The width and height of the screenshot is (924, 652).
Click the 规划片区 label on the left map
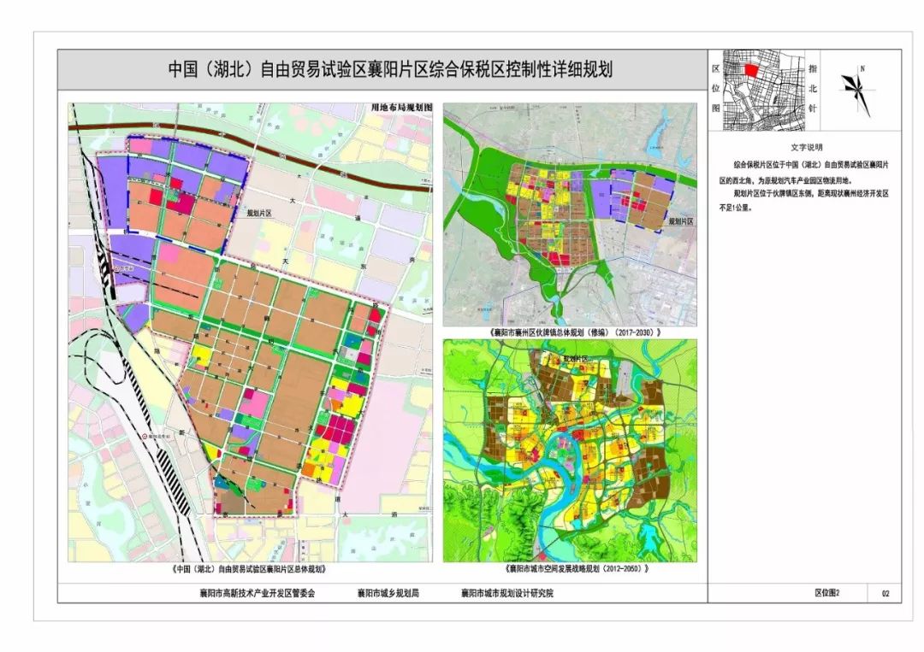click(x=258, y=212)
